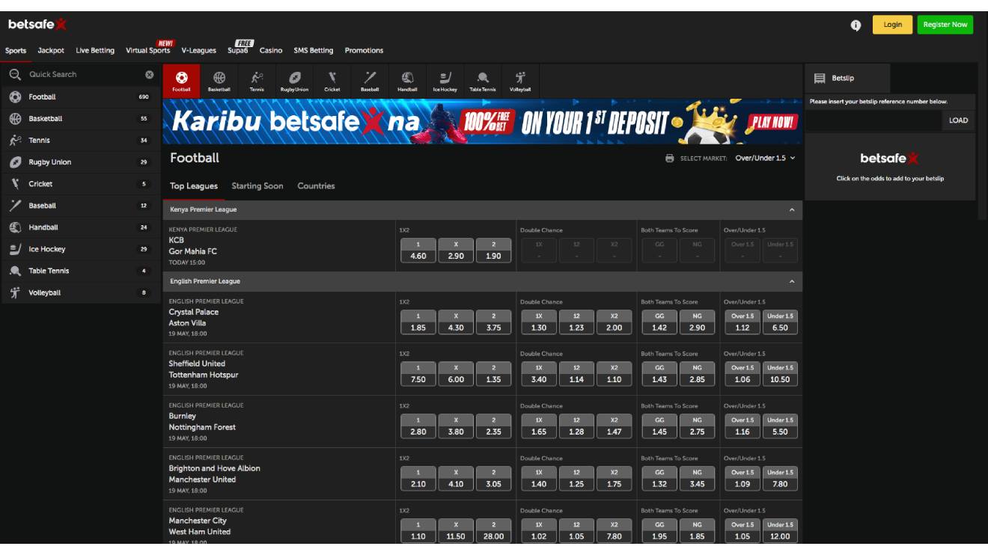Select the Volleyball icon in sports bar
The width and height of the screenshot is (988, 555).
point(520,81)
